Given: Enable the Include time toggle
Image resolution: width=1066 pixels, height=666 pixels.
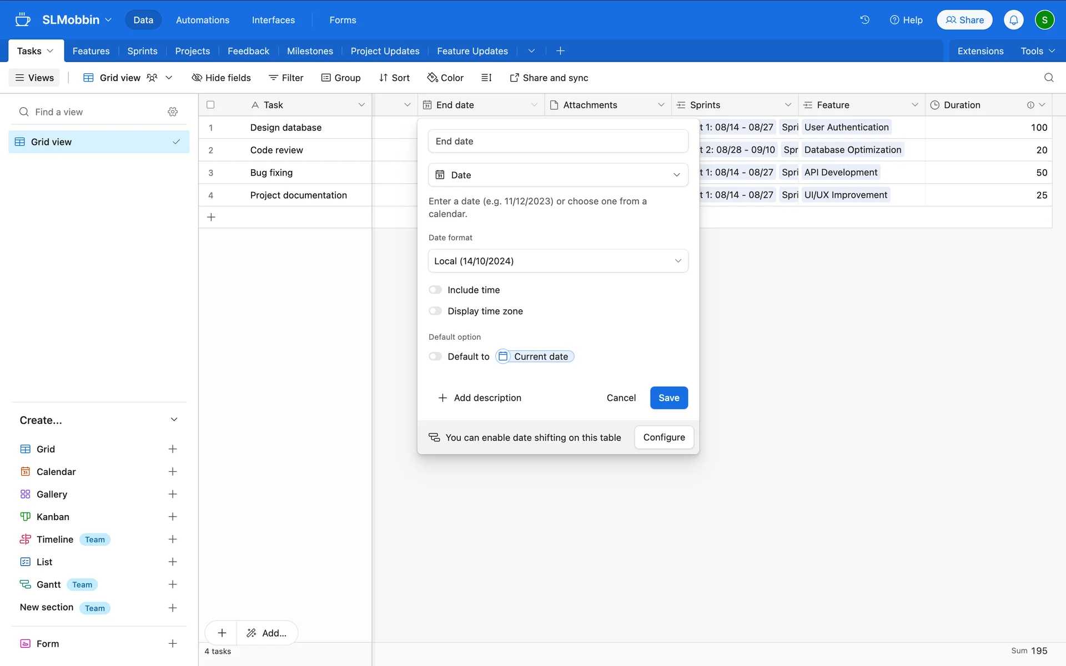Looking at the screenshot, I should coord(435,290).
